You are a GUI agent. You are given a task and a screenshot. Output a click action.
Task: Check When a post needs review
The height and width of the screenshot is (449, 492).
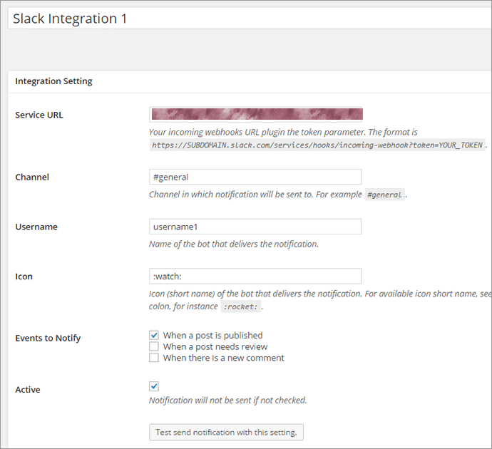(x=154, y=346)
